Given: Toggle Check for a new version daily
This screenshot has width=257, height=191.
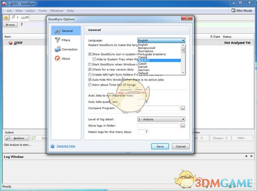Looking at the screenshot, I should pos(90,69).
